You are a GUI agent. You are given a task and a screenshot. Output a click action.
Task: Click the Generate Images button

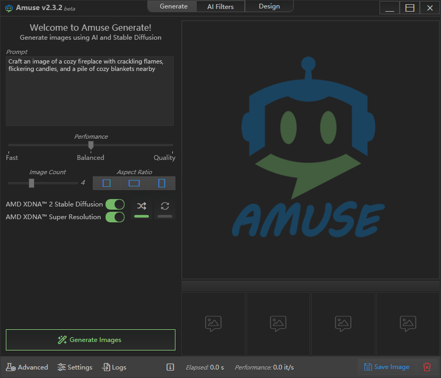tap(91, 340)
